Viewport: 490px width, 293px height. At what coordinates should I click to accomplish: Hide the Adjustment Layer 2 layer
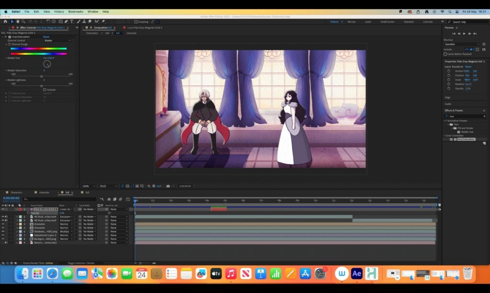3,235
